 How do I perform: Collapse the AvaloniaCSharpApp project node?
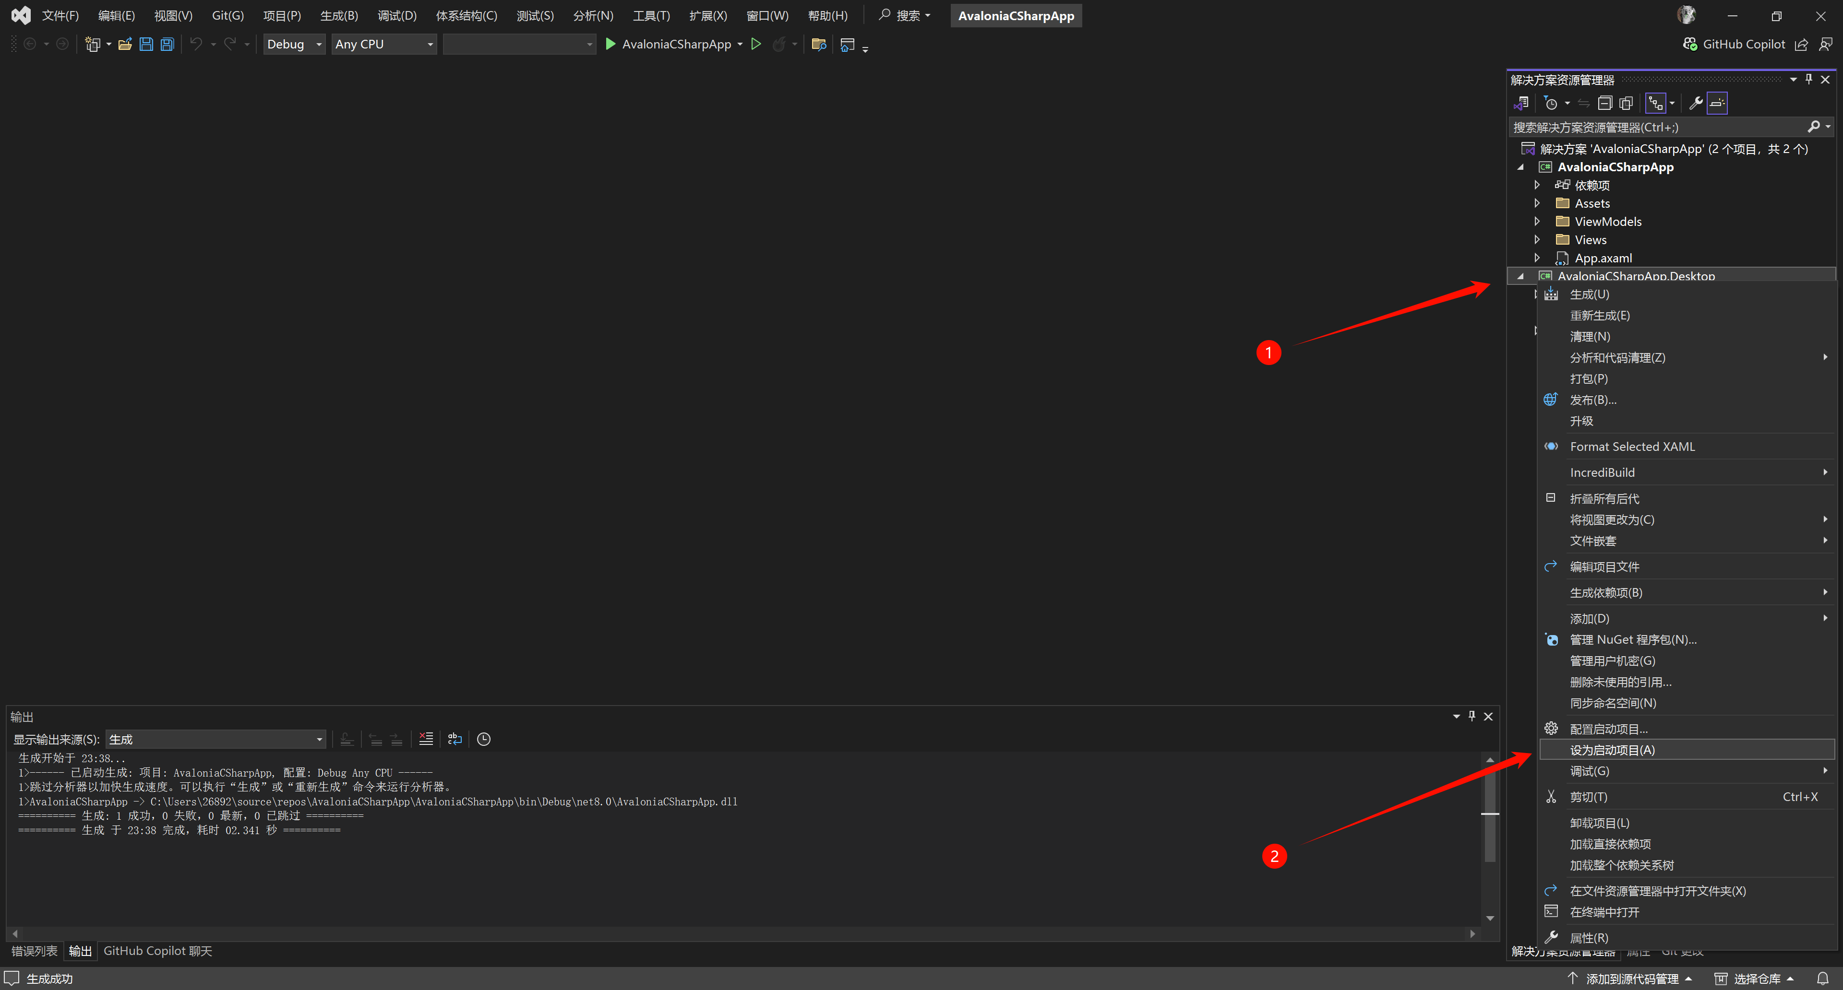[x=1520, y=167]
